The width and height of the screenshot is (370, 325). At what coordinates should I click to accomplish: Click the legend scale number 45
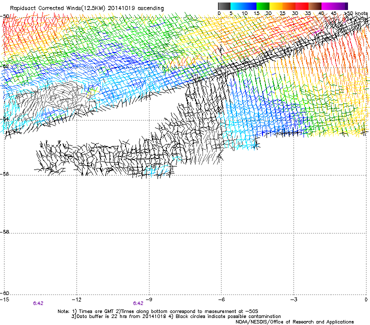[x=333, y=13]
